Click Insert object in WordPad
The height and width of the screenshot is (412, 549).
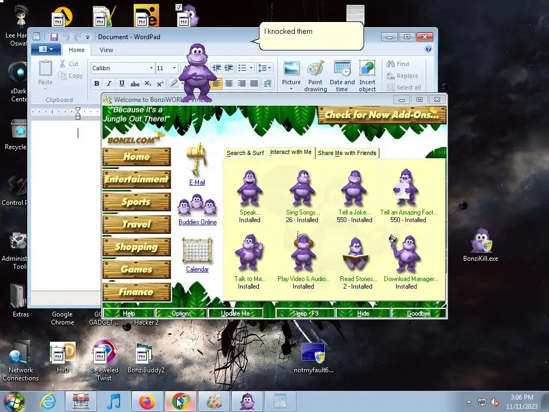click(367, 76)
